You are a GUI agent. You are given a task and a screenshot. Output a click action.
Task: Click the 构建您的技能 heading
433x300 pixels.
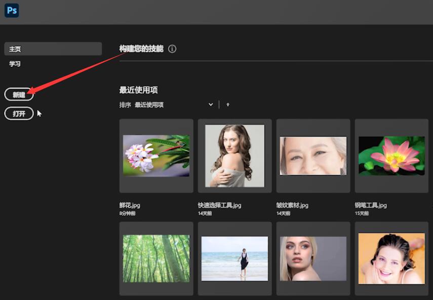click(141, 49)
